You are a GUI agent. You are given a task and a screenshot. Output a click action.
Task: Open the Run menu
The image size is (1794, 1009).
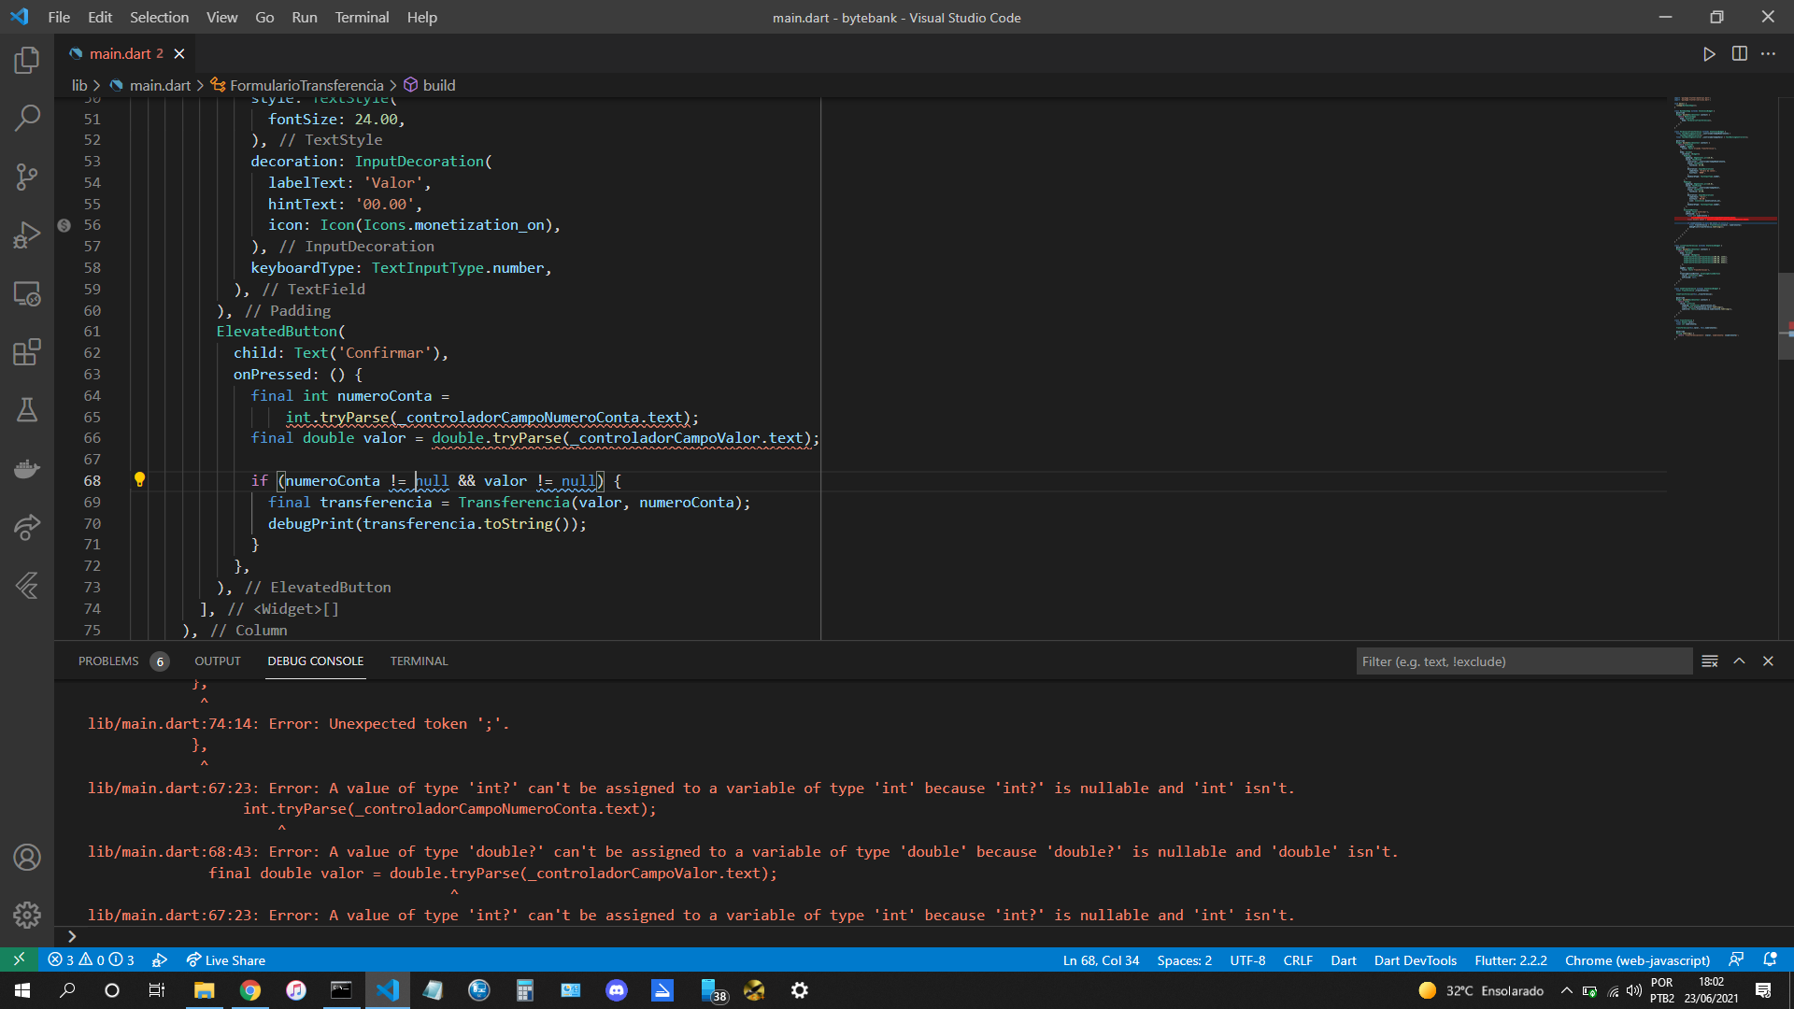304,17
